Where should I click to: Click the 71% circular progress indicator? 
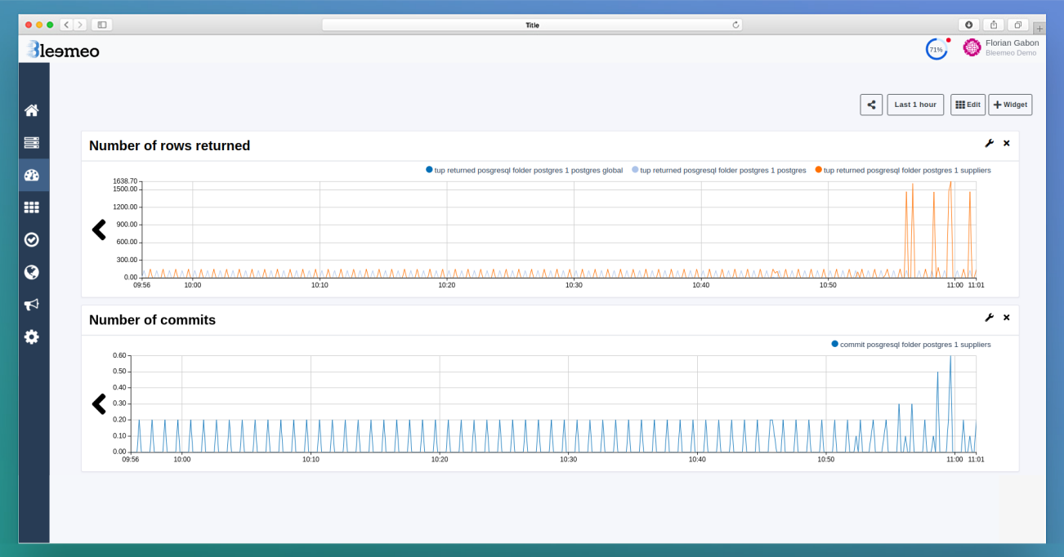coord(935,48)
